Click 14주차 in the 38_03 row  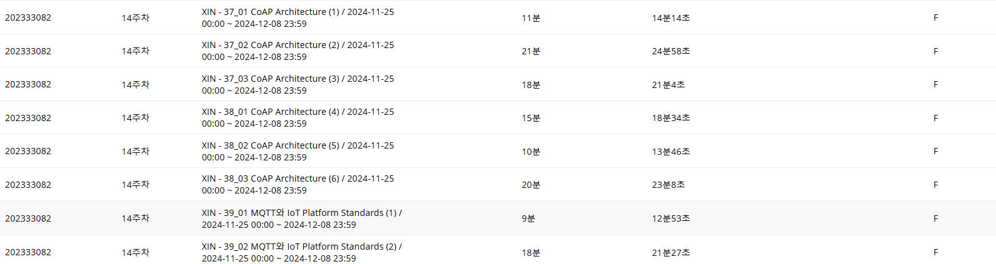136,185
